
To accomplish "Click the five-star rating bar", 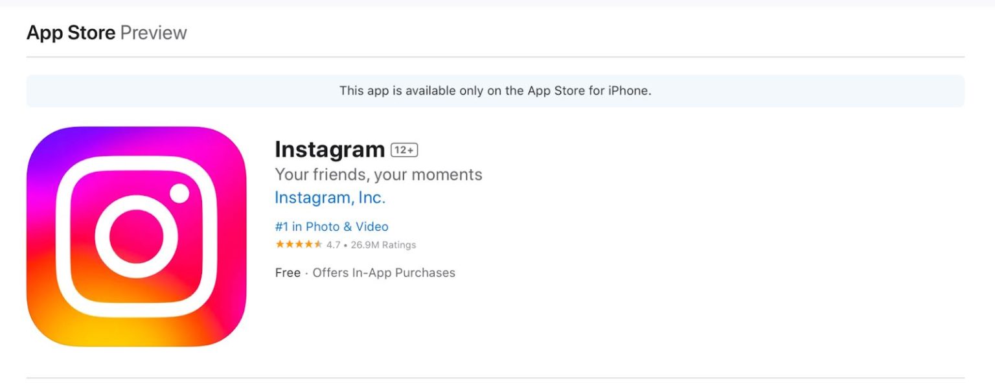I will (298, 245).
